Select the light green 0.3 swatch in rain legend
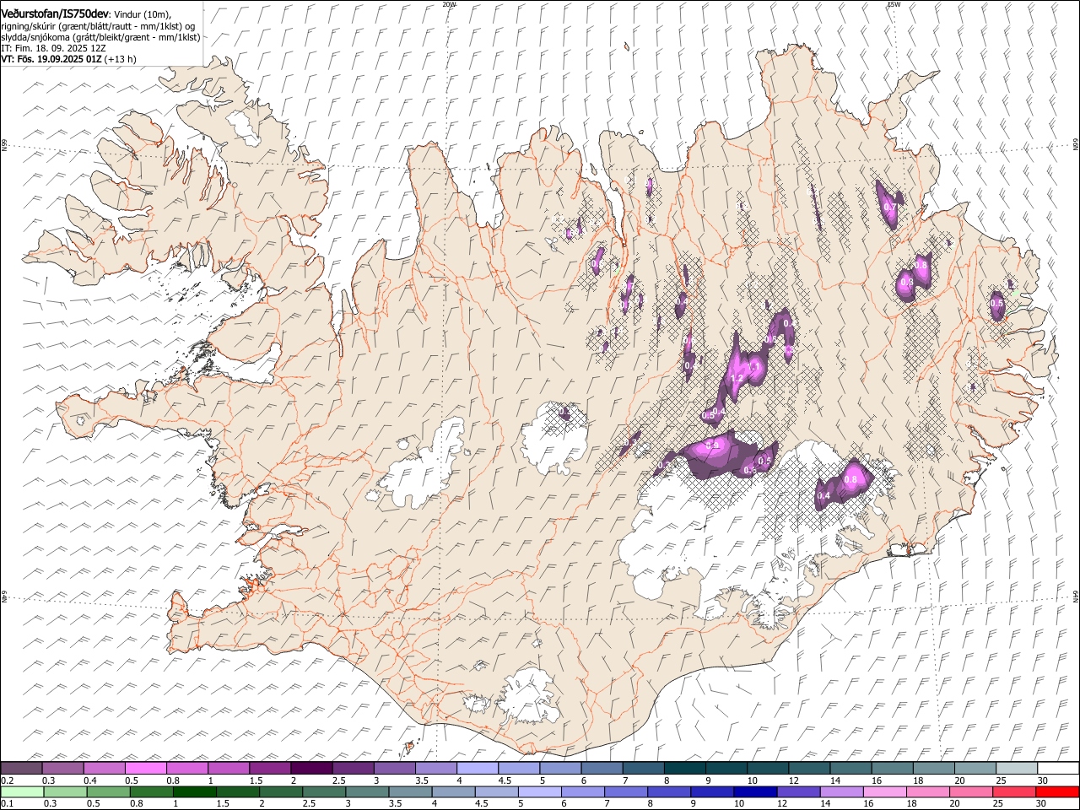Image resolution: width=1080 pixels, height=810 pixels. (x=66, y=791)
